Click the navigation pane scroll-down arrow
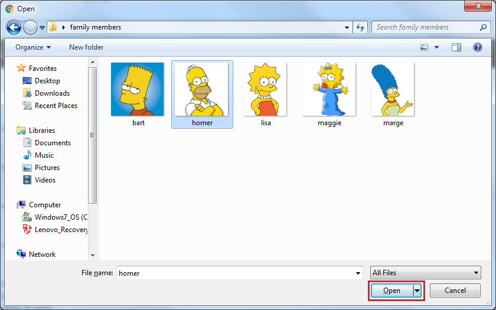 coord(93,255)
